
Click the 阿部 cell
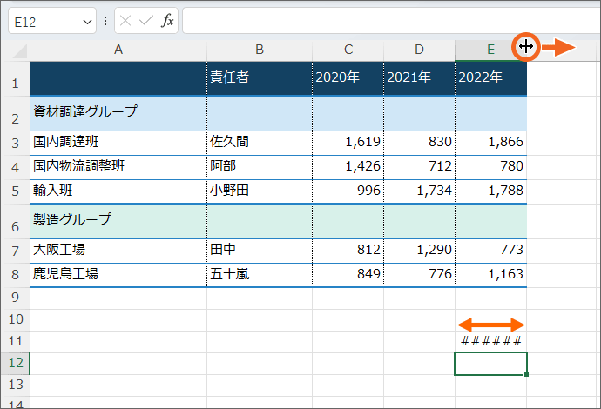pyautogui.click(x=260, y=167)
